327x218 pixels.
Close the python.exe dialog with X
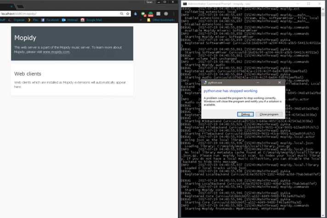coord(279,82)
